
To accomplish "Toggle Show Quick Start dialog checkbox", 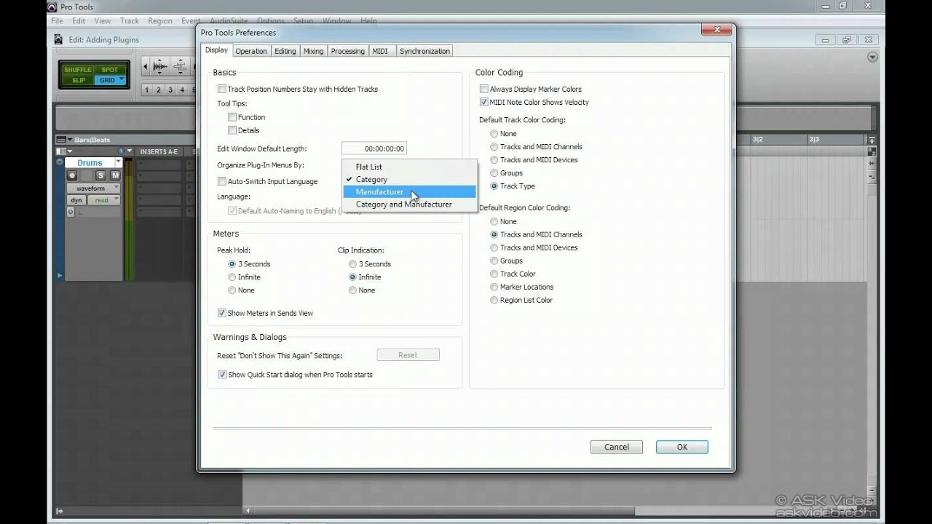I will point(222,375).
